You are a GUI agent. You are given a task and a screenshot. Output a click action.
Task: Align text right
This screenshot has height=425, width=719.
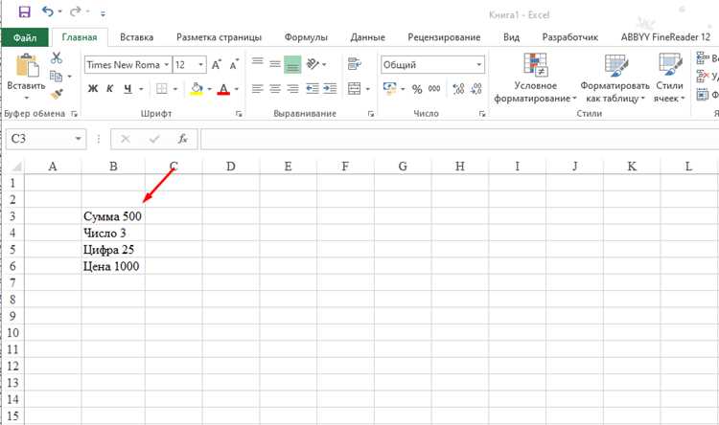pos(292,88)
